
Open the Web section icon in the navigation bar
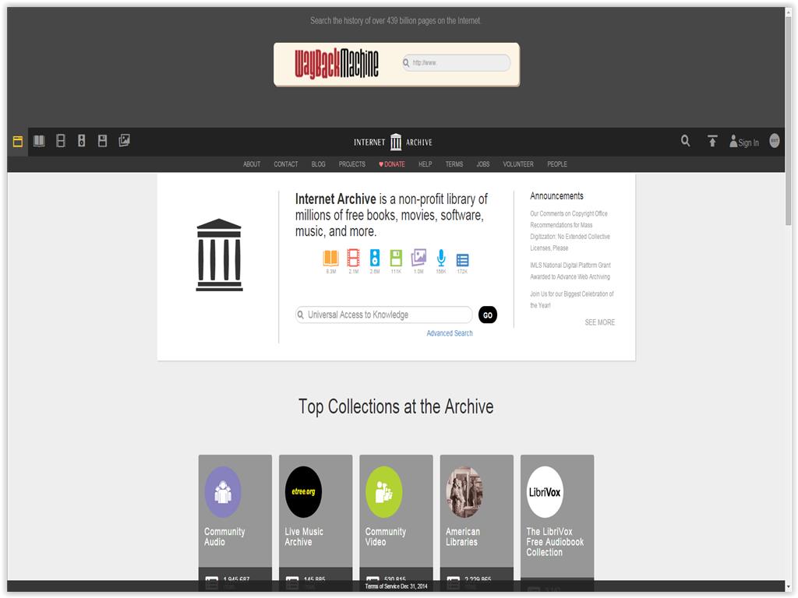(18, 142)
